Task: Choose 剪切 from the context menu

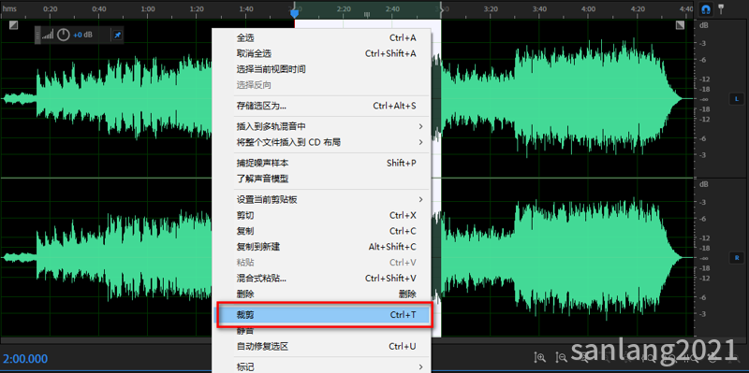Action: 321,216
